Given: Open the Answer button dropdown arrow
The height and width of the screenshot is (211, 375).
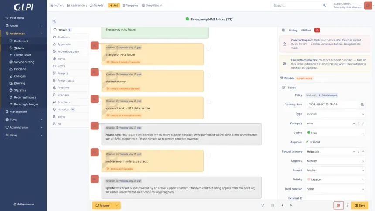Looking at the screenshot, I should tap(117, 205).
